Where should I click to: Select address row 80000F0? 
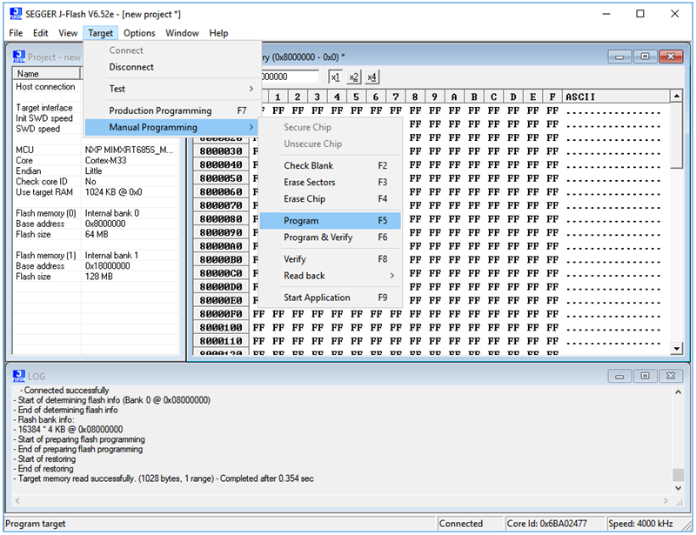coord(221,314)
